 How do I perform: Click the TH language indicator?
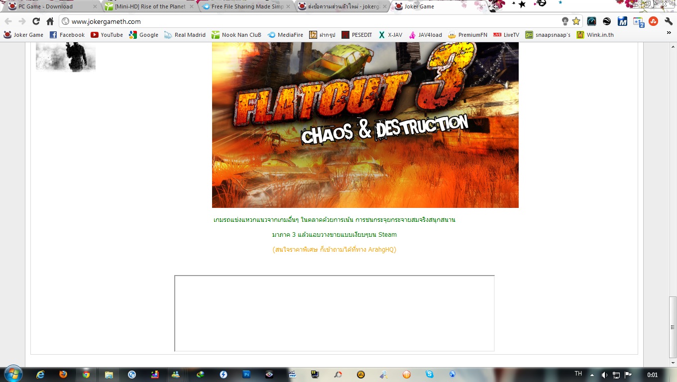point(578,374)
